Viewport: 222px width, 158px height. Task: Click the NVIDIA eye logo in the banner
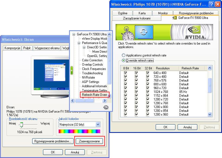tap(194, 30)
